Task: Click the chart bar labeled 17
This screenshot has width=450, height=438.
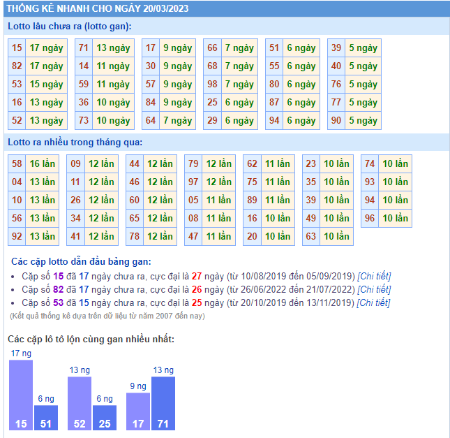Action: pos(138,411)
